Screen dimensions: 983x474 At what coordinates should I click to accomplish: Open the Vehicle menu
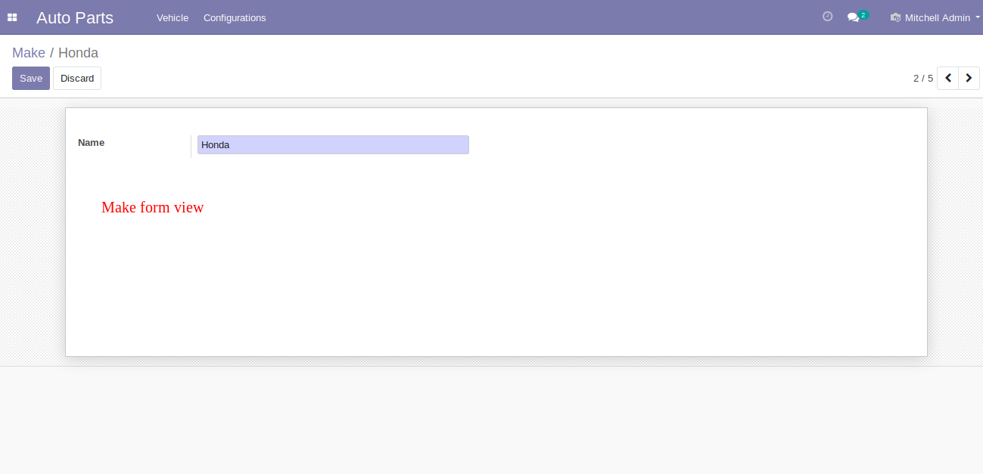click(x=173, y=17)
